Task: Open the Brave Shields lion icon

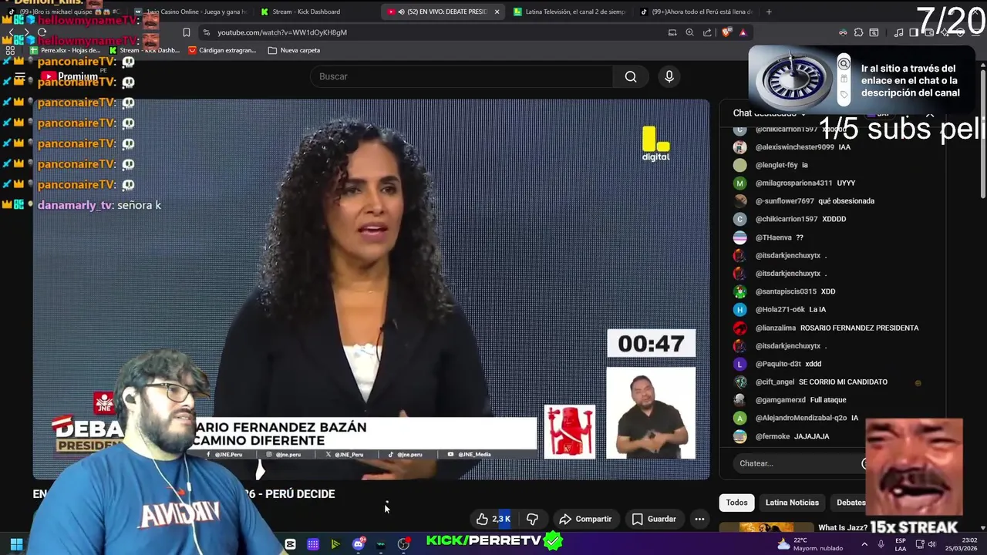Action: click(727, 32)
